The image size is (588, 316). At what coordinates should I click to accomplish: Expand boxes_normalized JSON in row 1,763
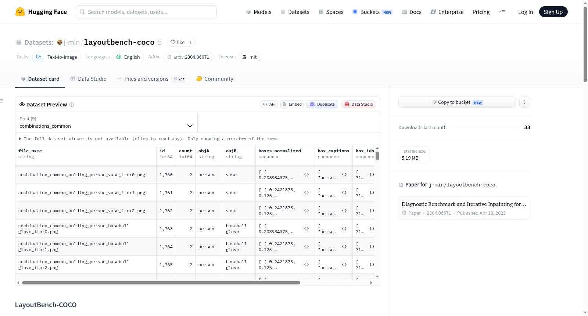(306, 229)
